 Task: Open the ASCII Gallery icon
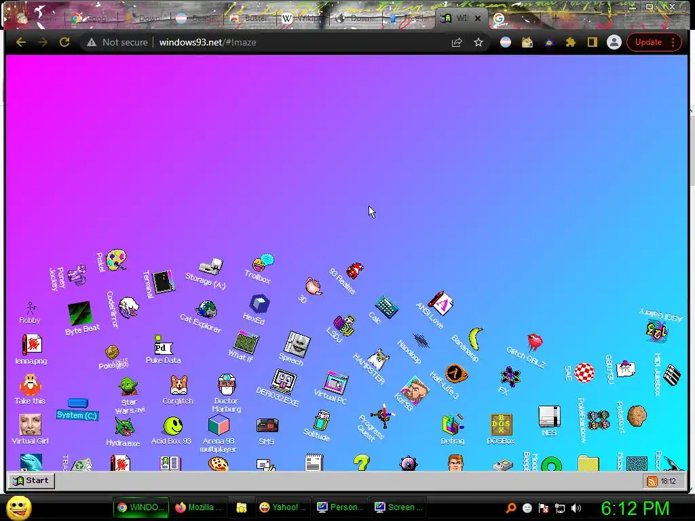click(x=657, y=332)
